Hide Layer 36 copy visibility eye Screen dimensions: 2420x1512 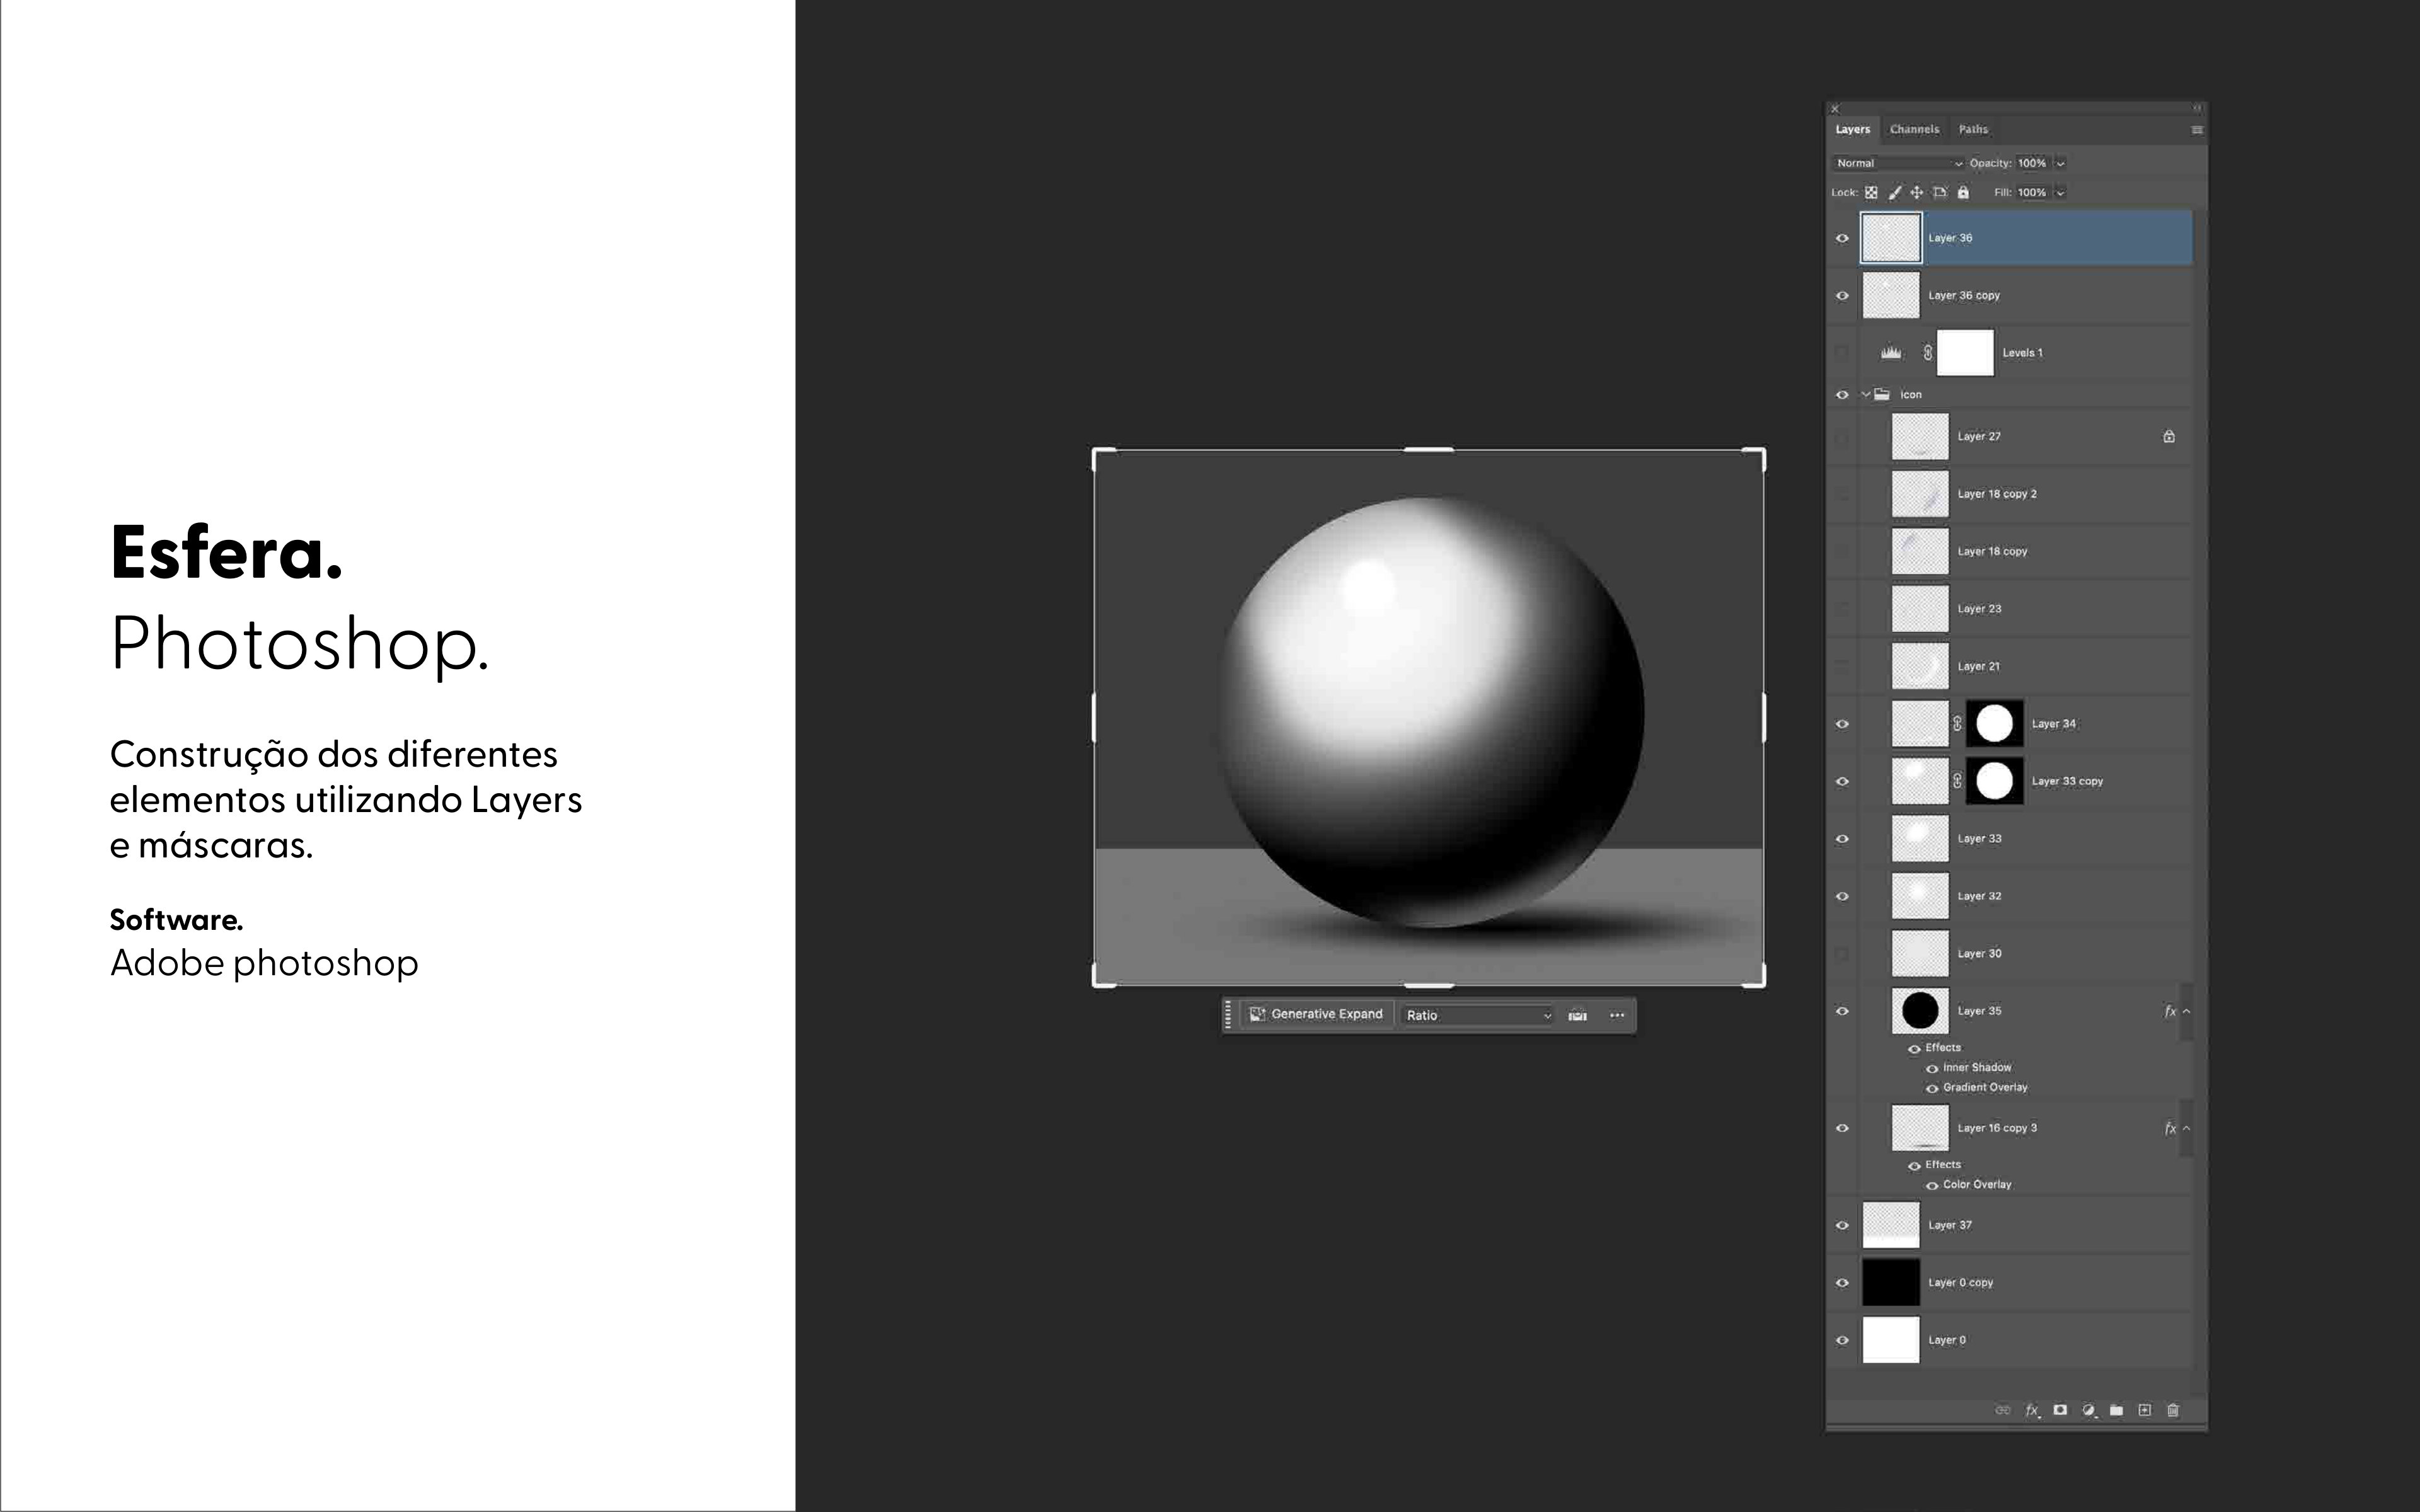(x=1842, y=296)
